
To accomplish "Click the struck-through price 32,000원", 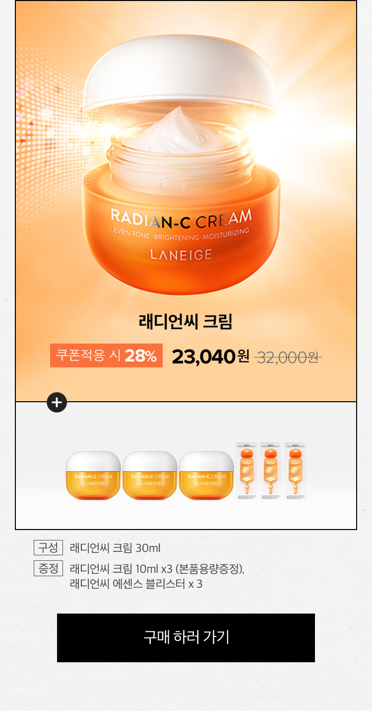I will [288, 356].
